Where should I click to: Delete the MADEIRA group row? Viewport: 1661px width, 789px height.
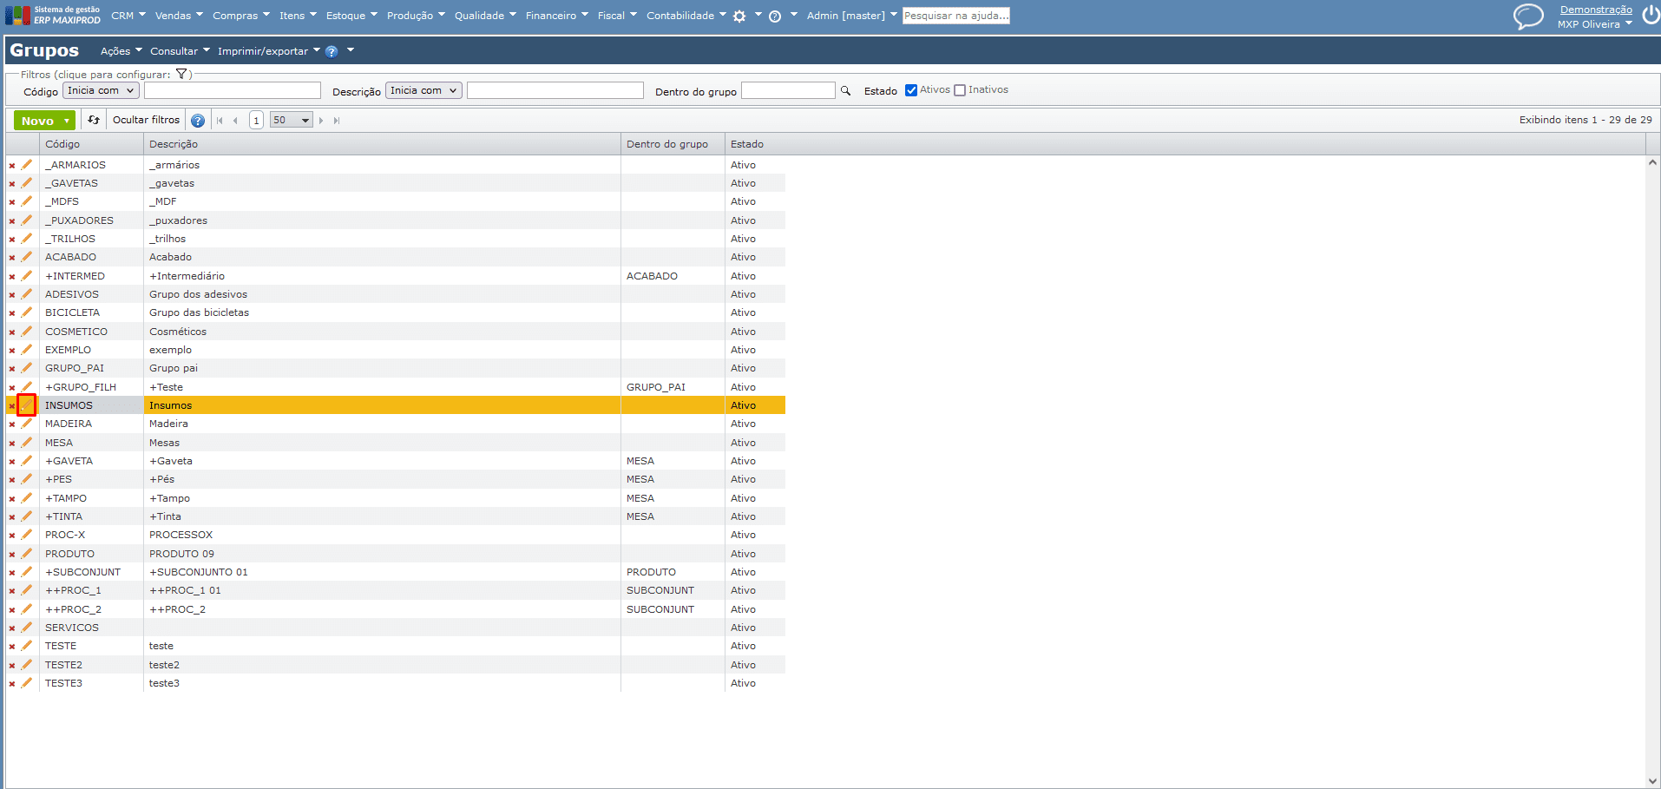[x=12, y=424]
